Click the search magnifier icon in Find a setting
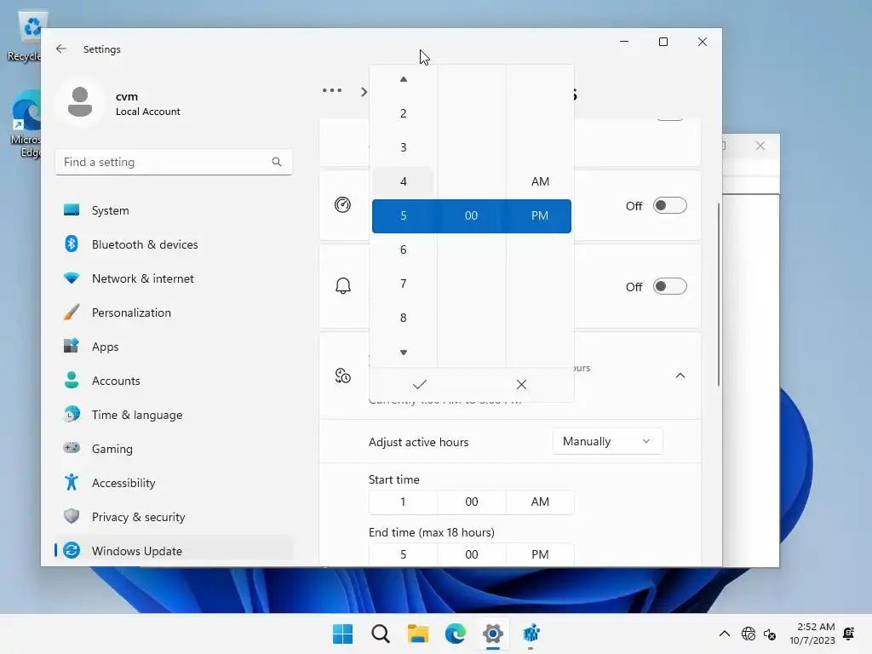Viewport: 872px width, 654px height. 277,162
